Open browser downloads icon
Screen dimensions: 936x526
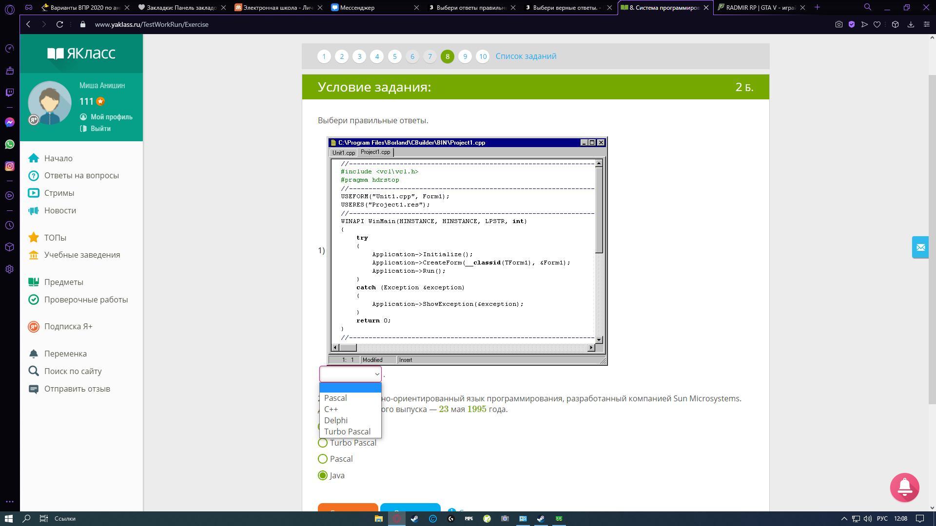click(x=910, y=24)
